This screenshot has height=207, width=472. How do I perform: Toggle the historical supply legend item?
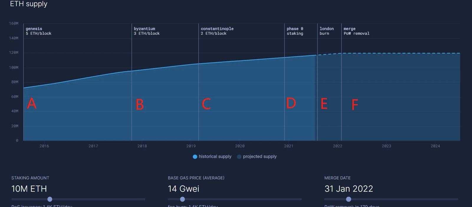point(212,157)
